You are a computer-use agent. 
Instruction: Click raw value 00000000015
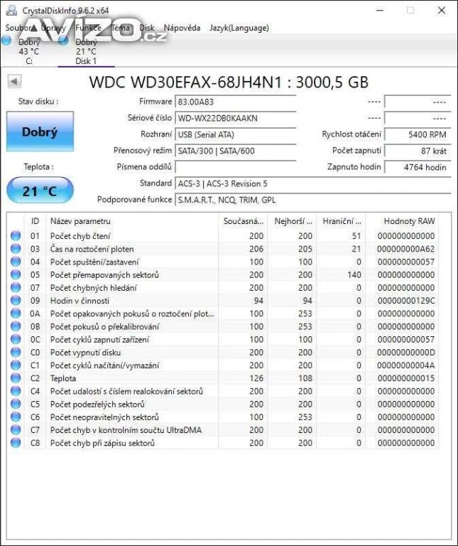point(406,378)
